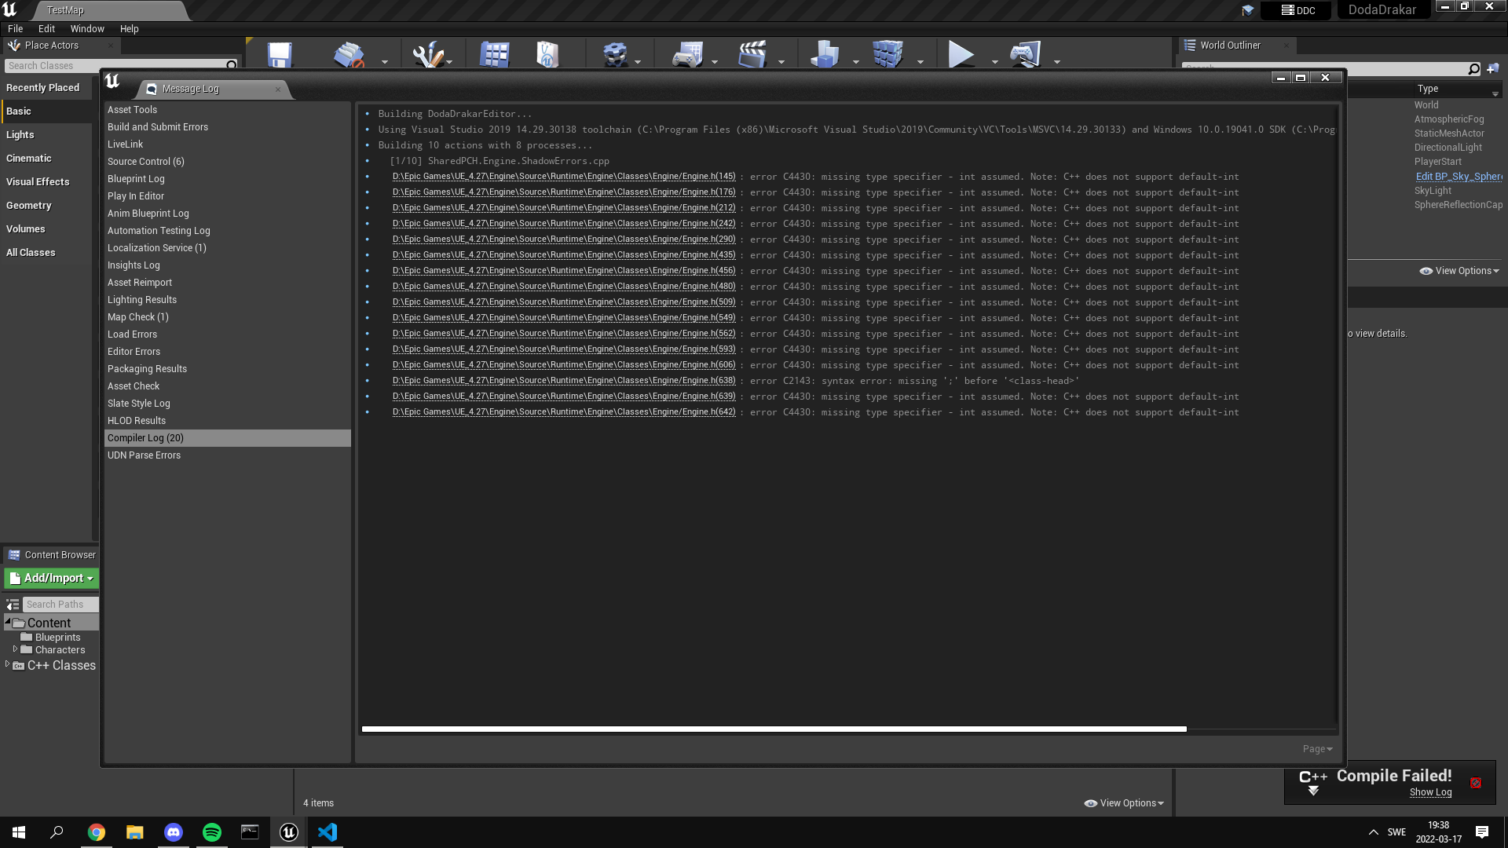Switch to the Compiler Log category

pyautogui.click(x=145, y=437)
